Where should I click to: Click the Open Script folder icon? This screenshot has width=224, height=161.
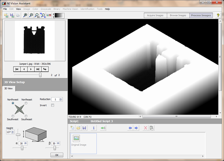click(78, 128)
